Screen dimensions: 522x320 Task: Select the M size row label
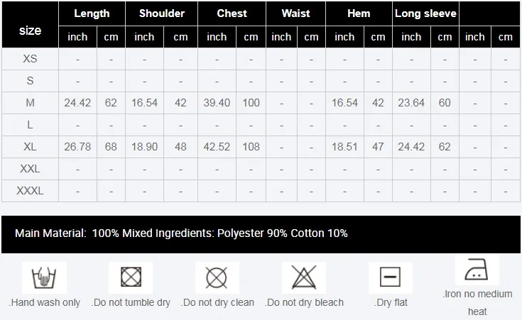click(x=30, y=103)
